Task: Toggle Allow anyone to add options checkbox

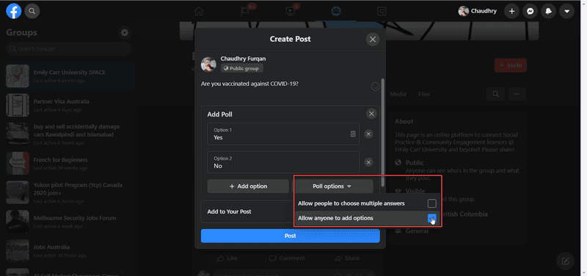Action: click(x=432, y=218)
